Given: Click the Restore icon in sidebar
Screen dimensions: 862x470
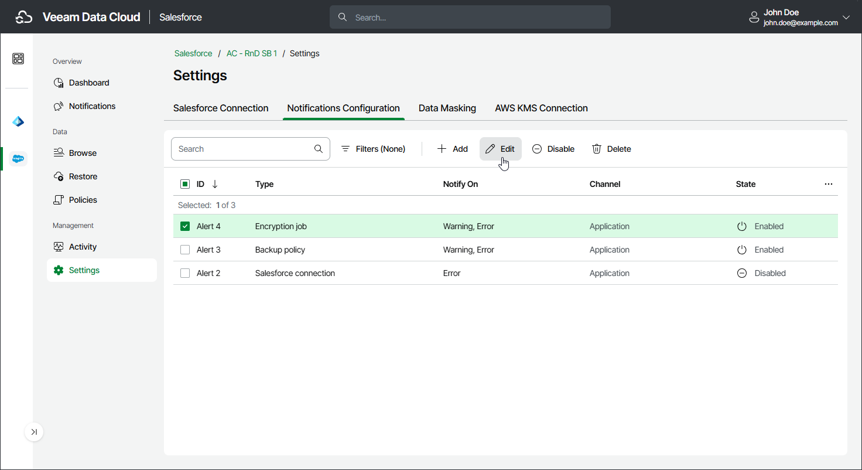Looking at the screenshot, I should [x=59, y=176].
